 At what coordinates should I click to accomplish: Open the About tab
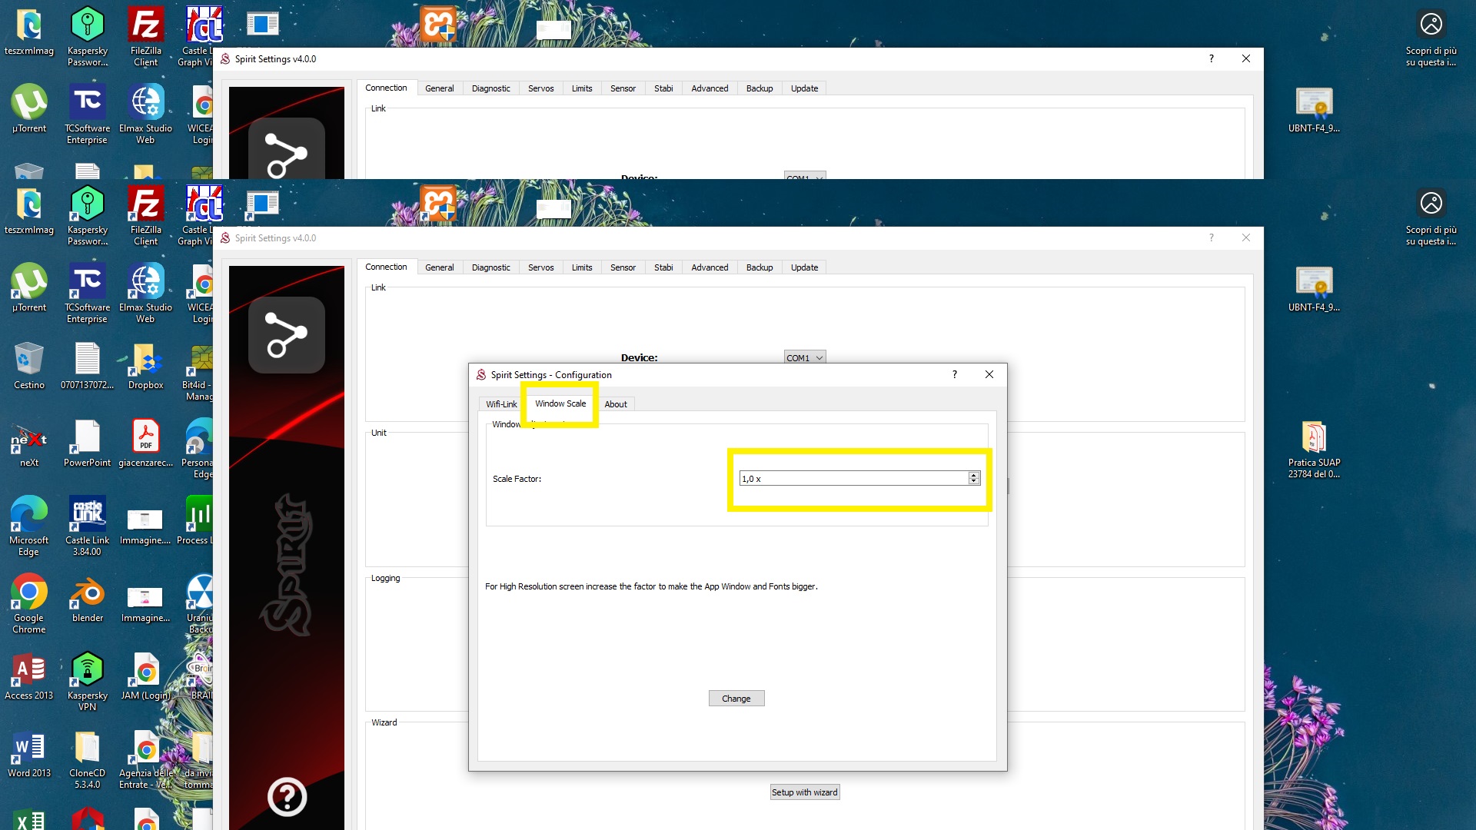click(615, 404)
